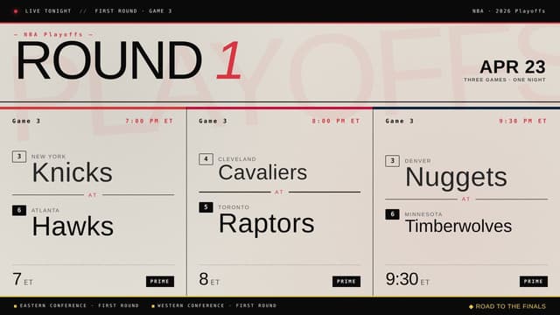This screenshot has height=315, width=560.
Task: Click FIRST ROUND · GAME 3 header label
Action: coord(133,11)
